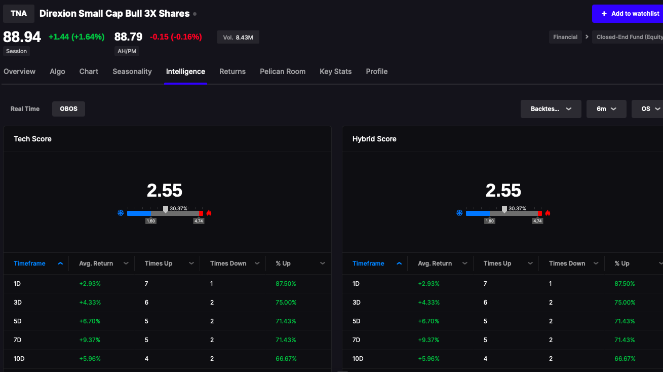Expand Times Down column menu in Hybrid Score
The image size is (663, 372).
click(x=596, y=264)
